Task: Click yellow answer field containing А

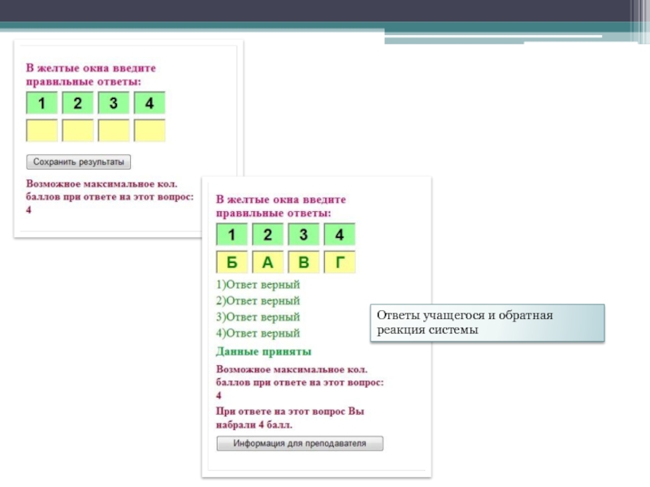Action: (x=268, y=262)
